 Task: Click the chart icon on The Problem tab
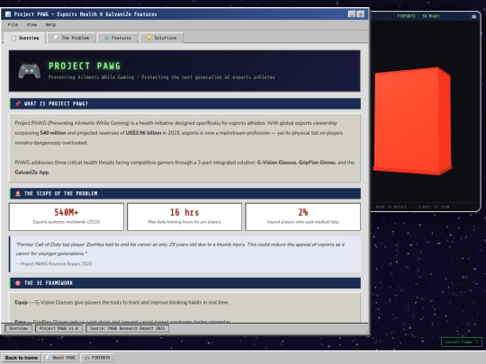(57, 38)
